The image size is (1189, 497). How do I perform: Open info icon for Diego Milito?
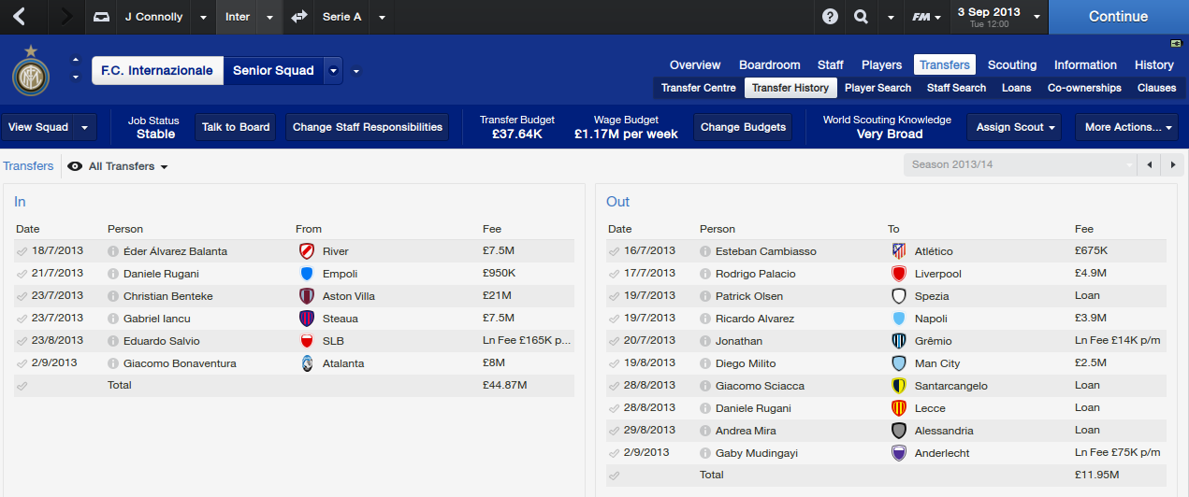(x=705, y=363)
